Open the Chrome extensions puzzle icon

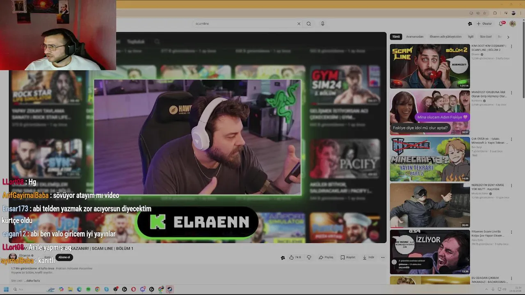tap(495, 13)
